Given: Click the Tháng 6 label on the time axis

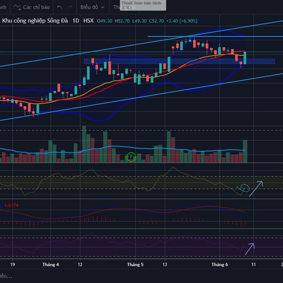Looking at the screenshot, I should [220, 265].
